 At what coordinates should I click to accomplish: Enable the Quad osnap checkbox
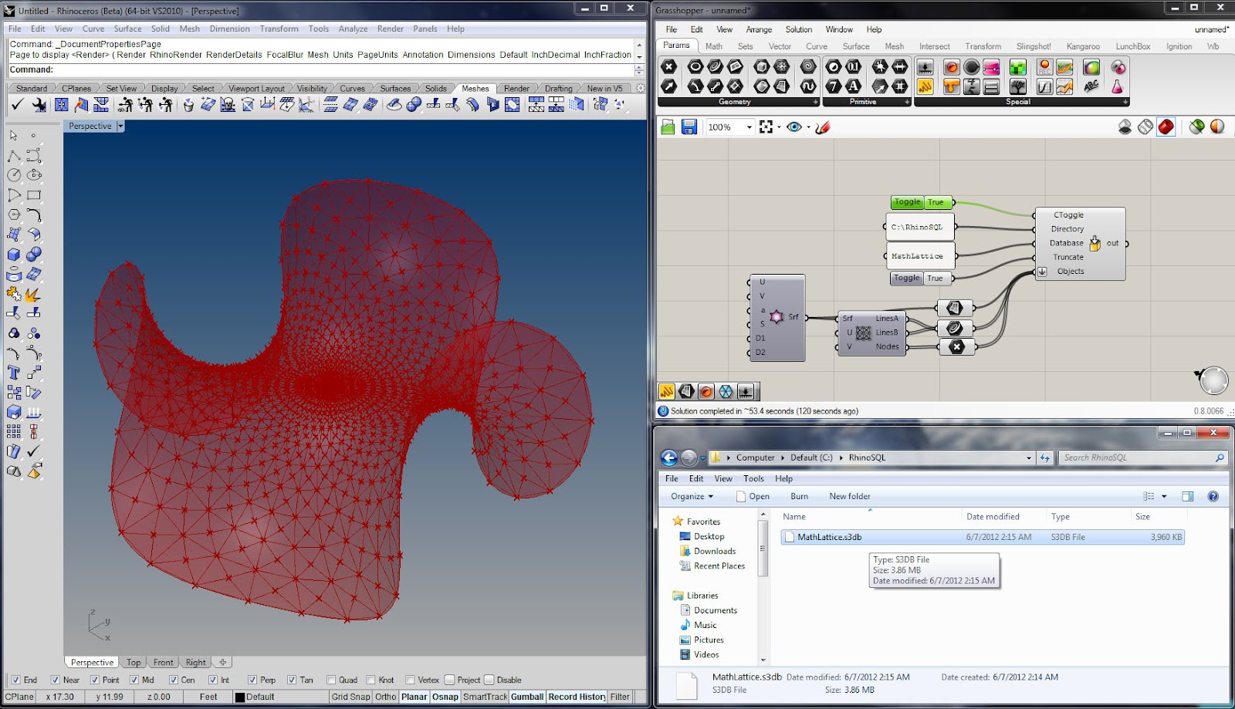pyautogui.click(x=331, y=680)
